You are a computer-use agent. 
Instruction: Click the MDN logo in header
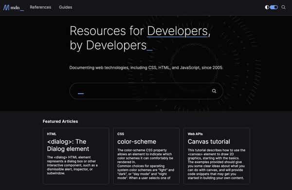[x=14, y=7]
